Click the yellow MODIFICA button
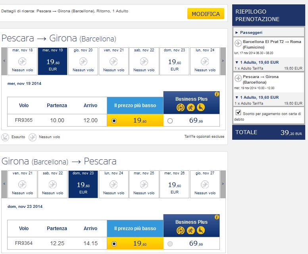The height and width of the screenshot is (254, 308). (x=206, y=14)
